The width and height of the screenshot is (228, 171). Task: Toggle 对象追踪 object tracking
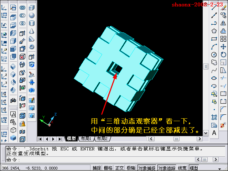tap(167, 168)
